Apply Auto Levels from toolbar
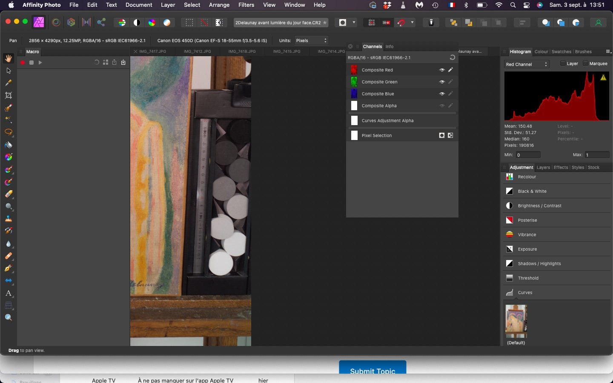Image resolution: width=613 pixels, height=383 pixels. point(122,23)
